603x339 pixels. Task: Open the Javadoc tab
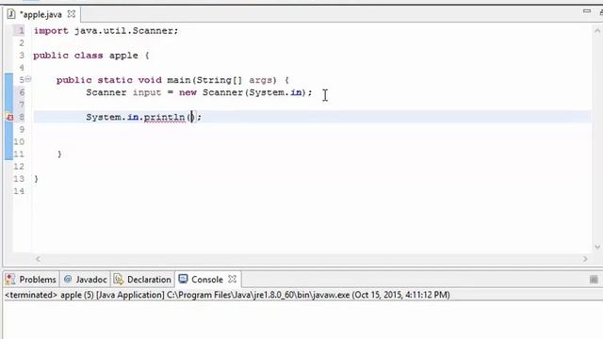click(86, 280)
